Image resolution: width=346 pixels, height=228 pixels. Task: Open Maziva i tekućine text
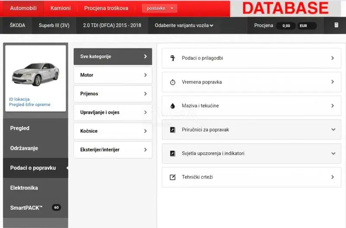coord(200,106)
